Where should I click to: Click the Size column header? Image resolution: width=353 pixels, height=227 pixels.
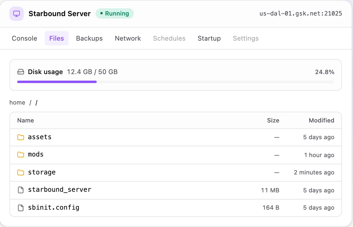273,120
